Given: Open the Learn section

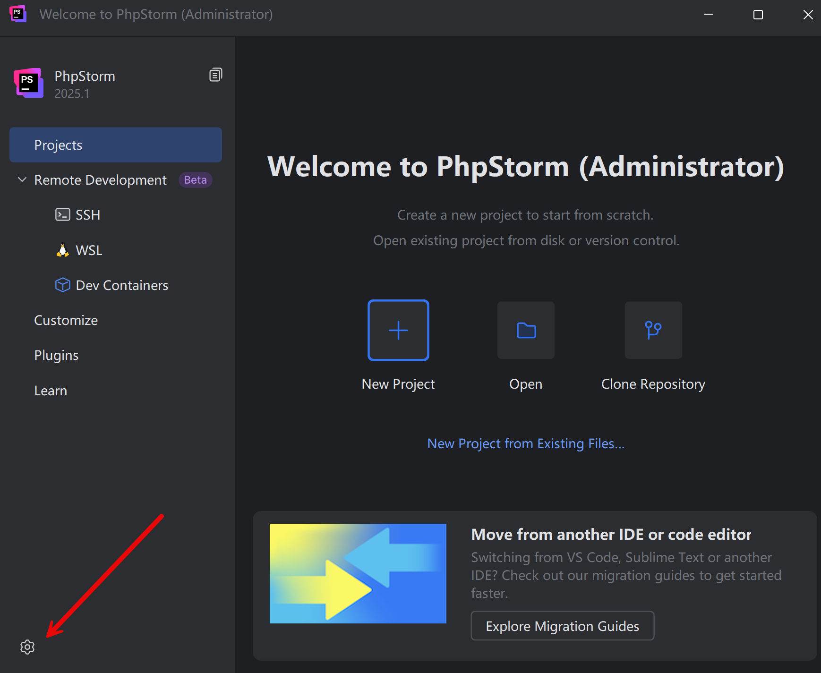Looking at the screenshot, I should pyautogui.click(x=51, y=391).
